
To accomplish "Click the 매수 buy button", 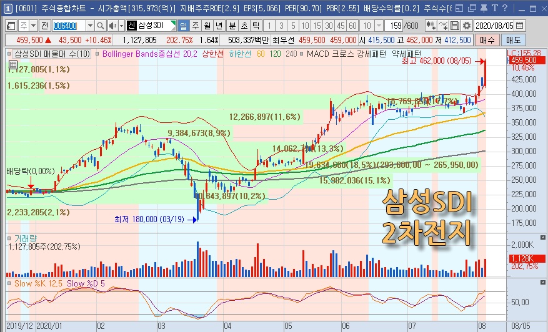I will 487,40.
